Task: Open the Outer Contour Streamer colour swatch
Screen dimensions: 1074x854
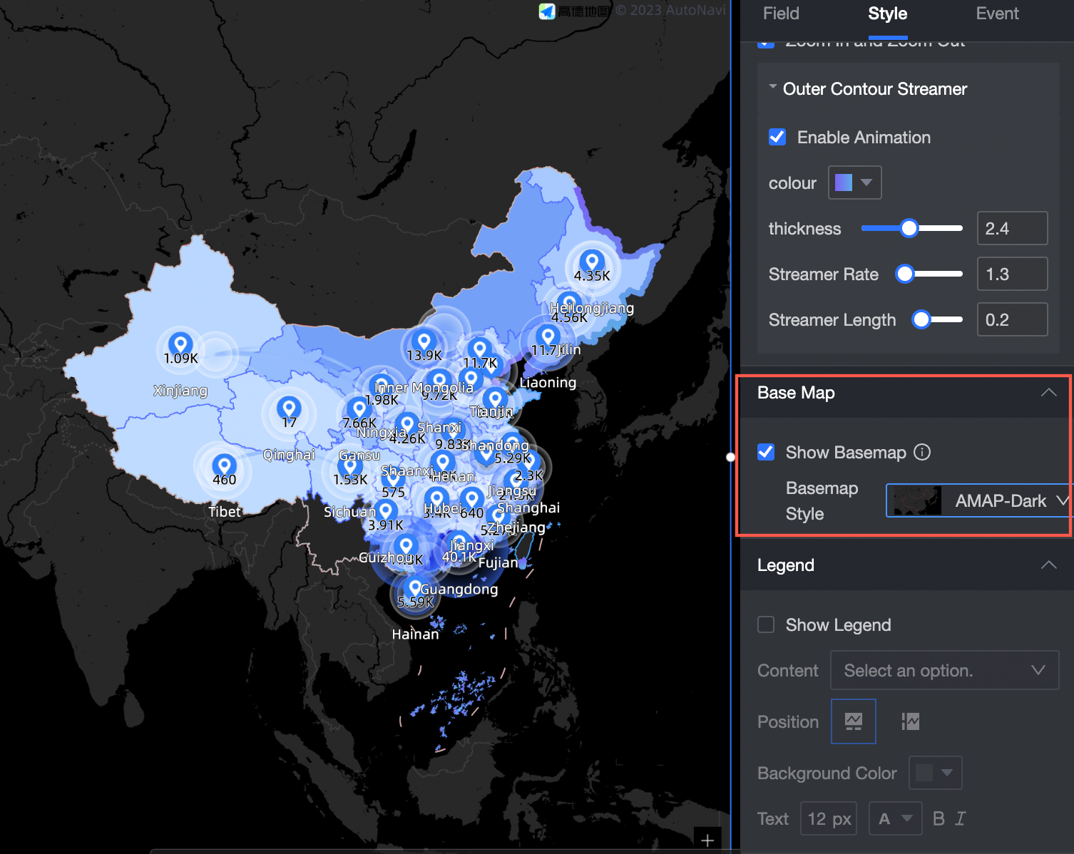Action: coord(854,182)
